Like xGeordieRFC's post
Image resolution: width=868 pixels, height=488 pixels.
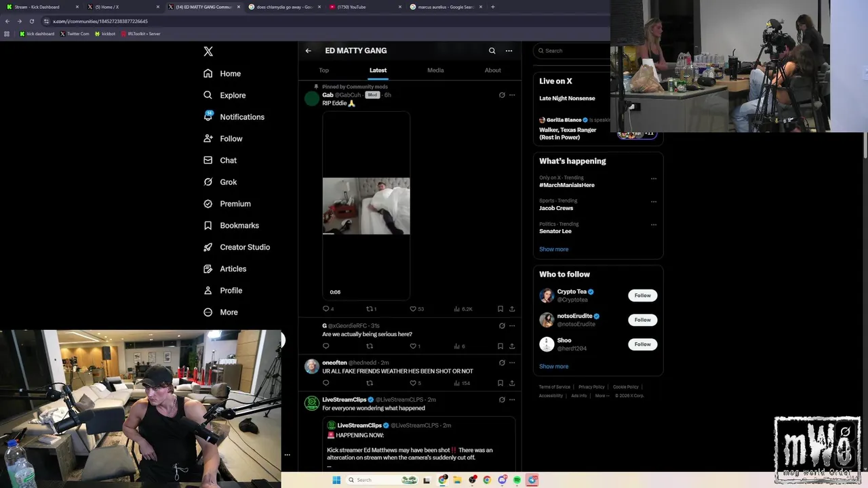(x=414, y=346)
